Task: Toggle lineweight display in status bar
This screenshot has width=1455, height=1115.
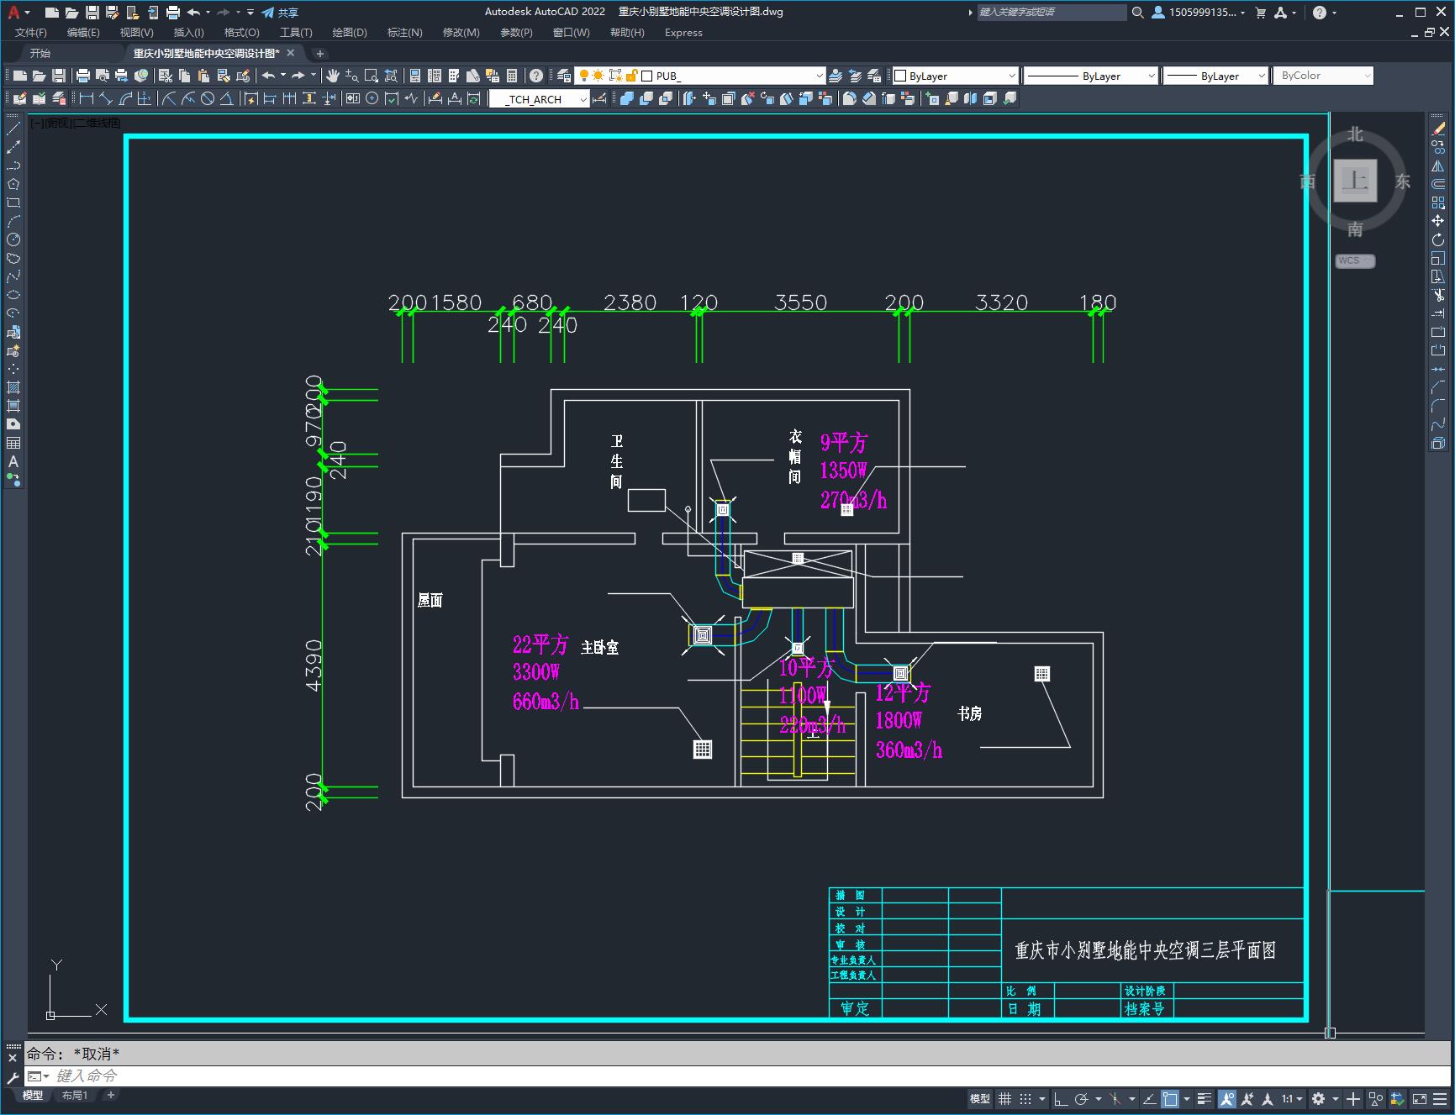Action: 1204,1098
